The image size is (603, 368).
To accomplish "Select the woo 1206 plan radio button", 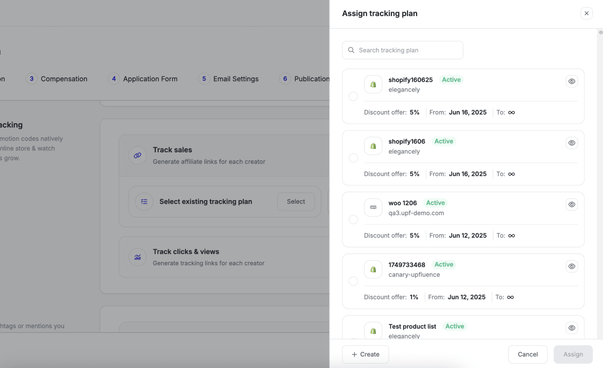I will click(353, 219).
